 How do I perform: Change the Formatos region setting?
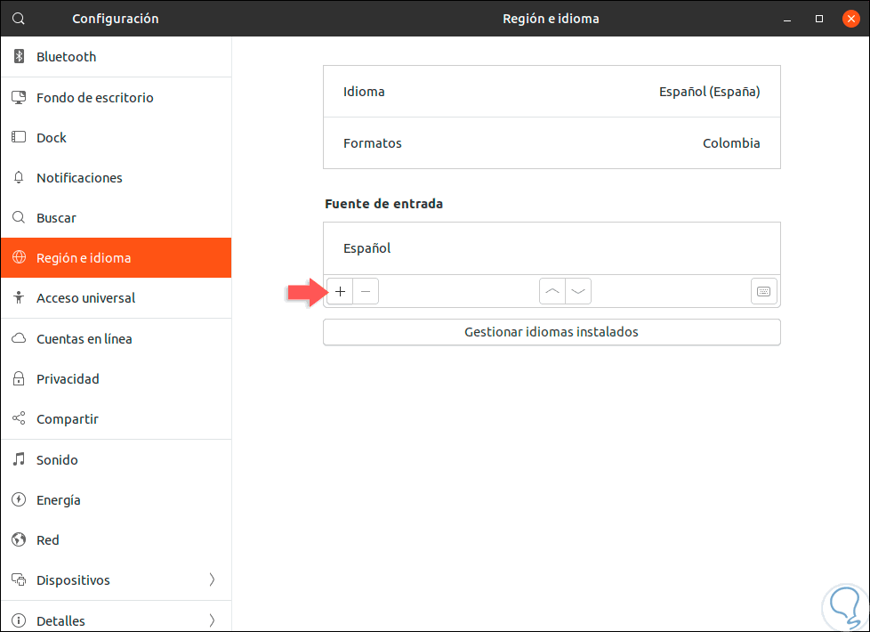click(552, 143)
